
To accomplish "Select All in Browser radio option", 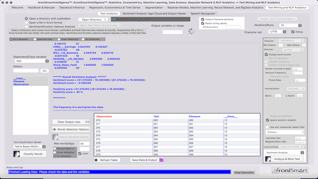I will click(x=11, y=39).
